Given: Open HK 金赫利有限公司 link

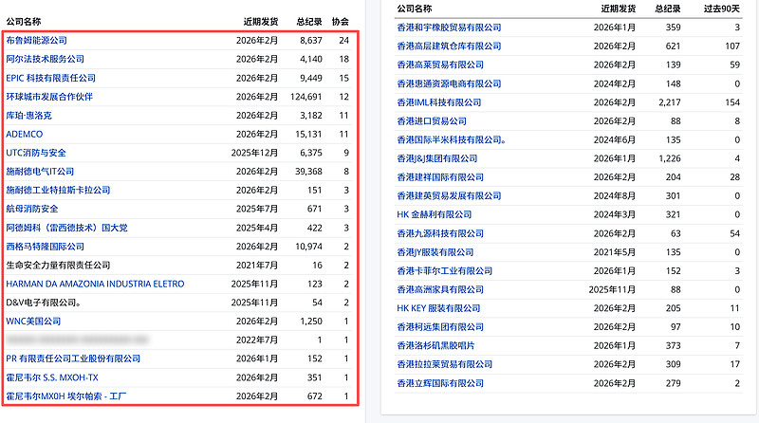Looking at the screenshot, I should (x=435, y=215).
